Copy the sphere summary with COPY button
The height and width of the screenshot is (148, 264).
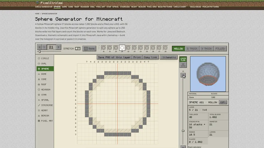click(223, 102)
